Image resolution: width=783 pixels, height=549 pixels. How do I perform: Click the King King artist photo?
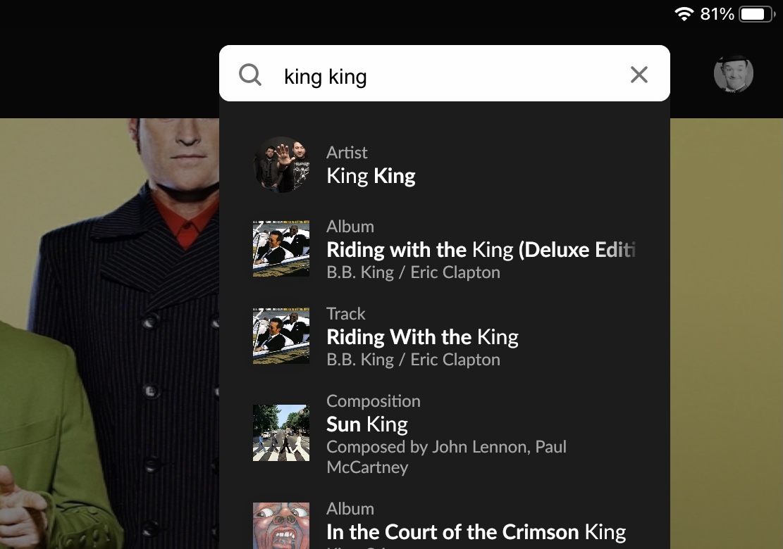281,165
